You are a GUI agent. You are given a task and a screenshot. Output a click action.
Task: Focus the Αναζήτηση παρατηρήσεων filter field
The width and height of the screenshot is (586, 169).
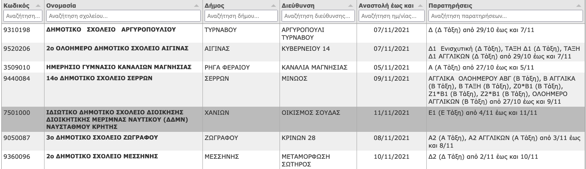click(x=506, y=16)
